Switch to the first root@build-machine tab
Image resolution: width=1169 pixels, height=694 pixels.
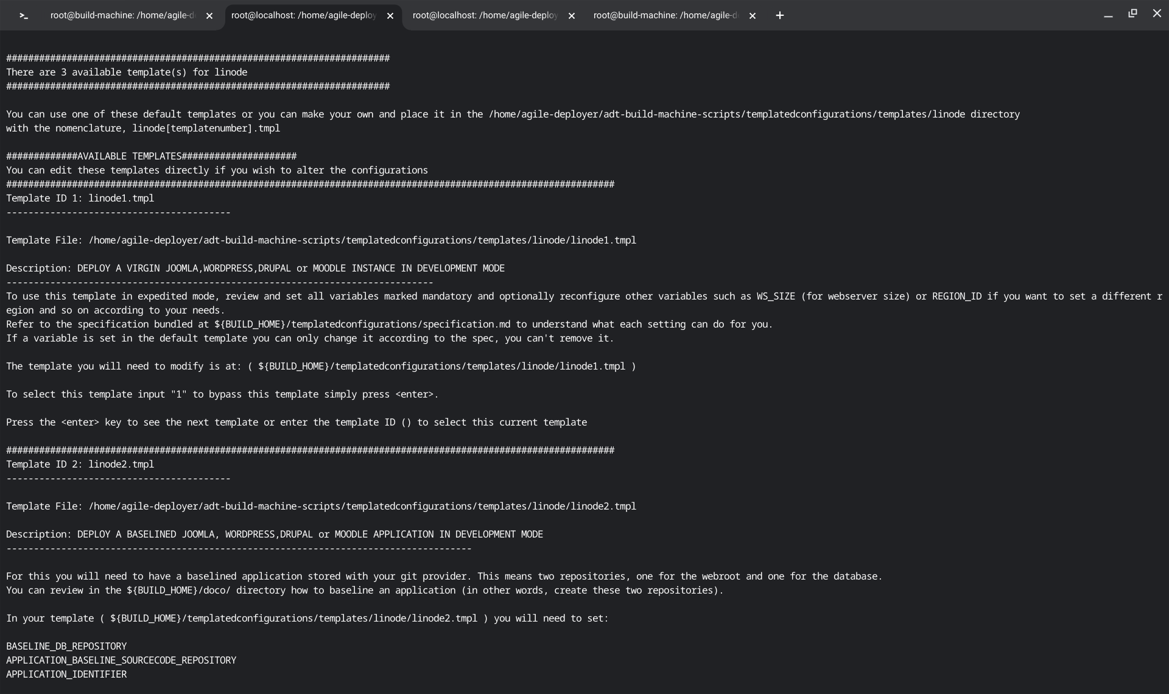pos(122,16)
